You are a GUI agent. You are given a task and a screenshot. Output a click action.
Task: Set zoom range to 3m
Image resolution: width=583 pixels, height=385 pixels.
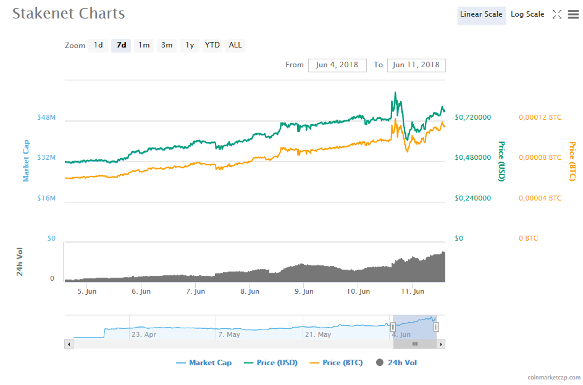[167, 45]
